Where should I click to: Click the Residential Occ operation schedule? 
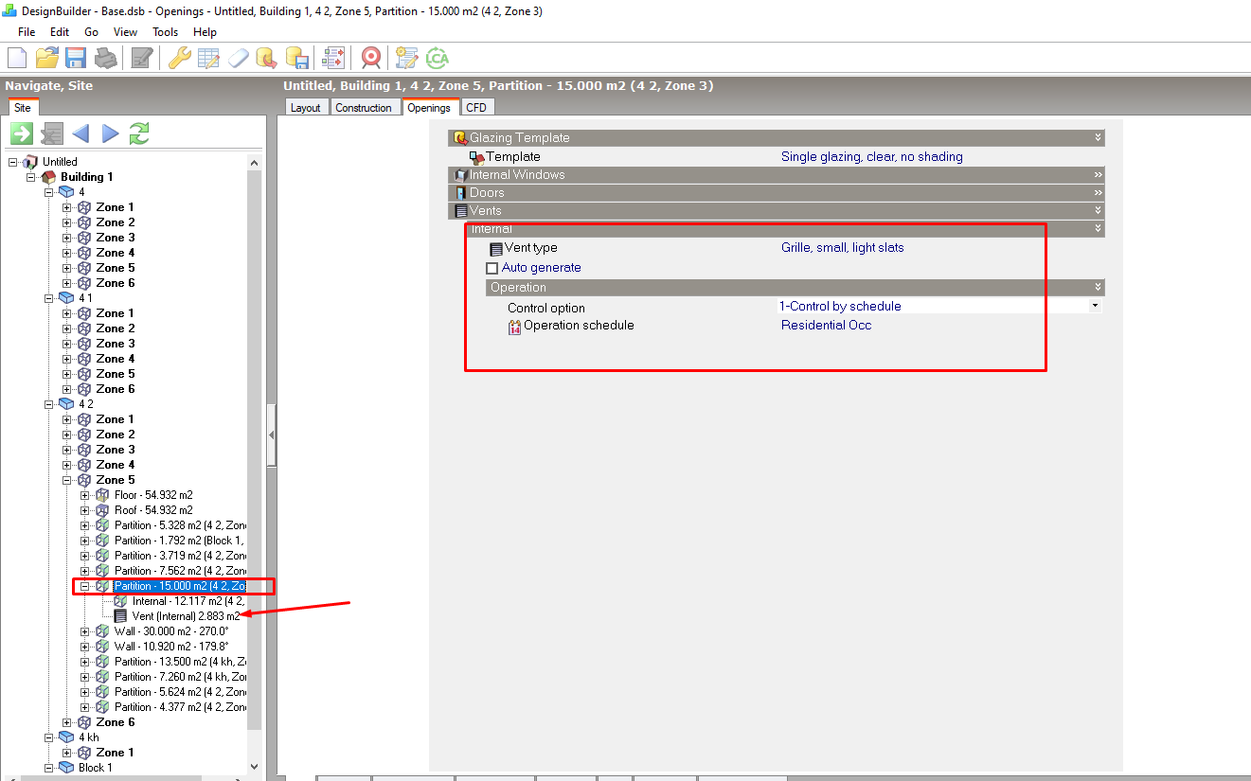pos(827,326)
